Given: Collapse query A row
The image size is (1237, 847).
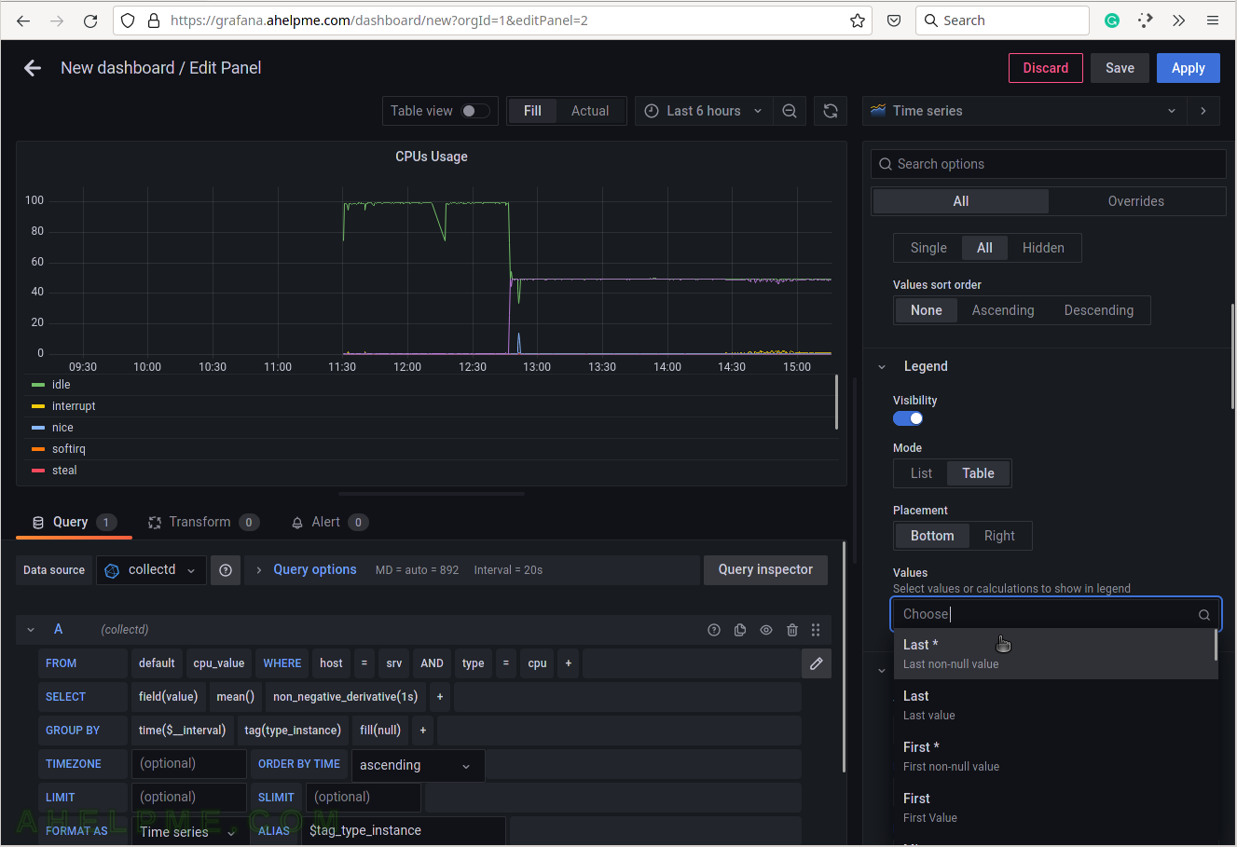Looking at the screenshot, I should (x=31, y=630).
